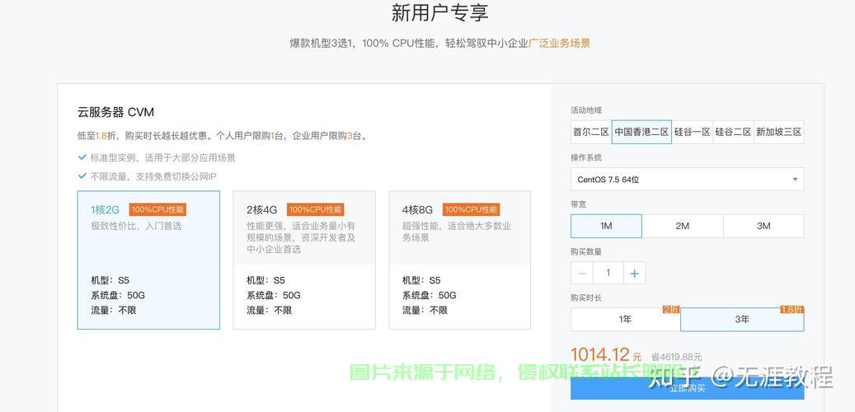Select the 首尔二区 region
Viewport: 855px width, 412px height.
coord(591,132)
